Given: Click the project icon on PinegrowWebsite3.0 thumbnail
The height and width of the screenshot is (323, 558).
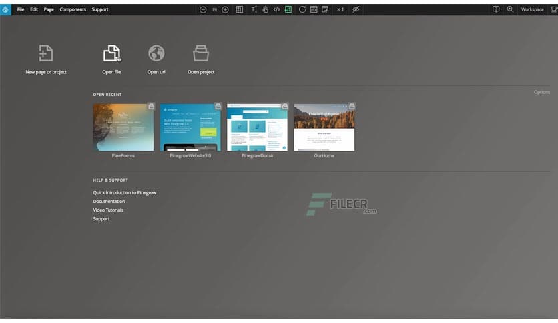Looking at the screenshot, I should click(x=218, y=106).
